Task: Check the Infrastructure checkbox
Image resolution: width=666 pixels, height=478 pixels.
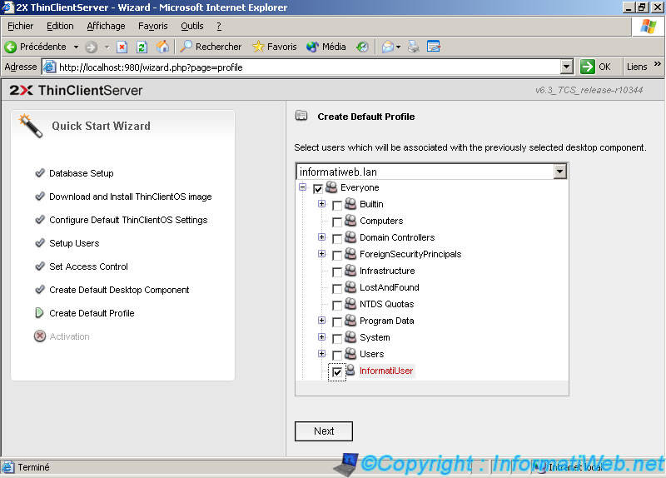Action: tap(337, 272)
